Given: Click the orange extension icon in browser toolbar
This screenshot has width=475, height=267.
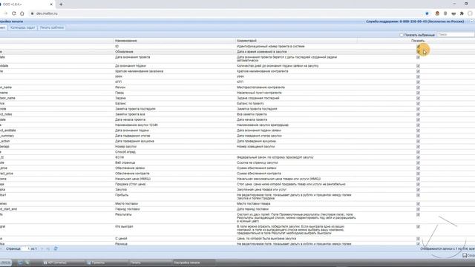Looking at the screenshot, I should pyautogui.click(x=437, y=13).
